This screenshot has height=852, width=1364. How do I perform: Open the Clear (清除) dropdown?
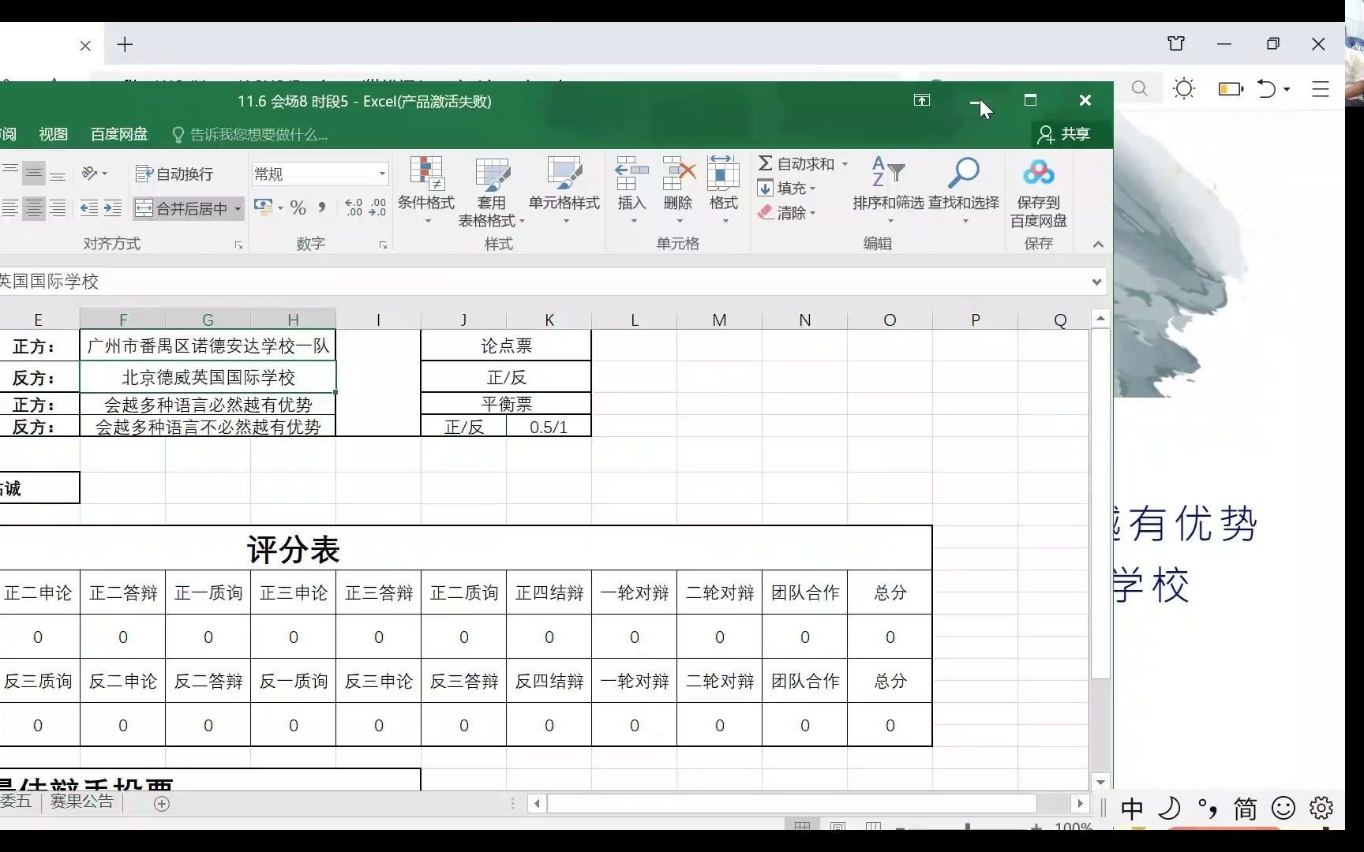point(787,212)
